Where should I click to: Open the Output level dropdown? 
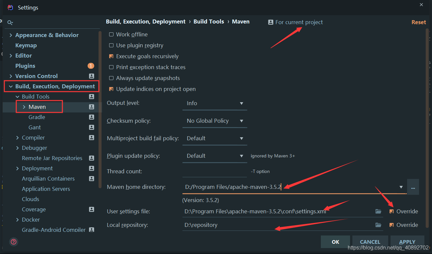(215, 104)
